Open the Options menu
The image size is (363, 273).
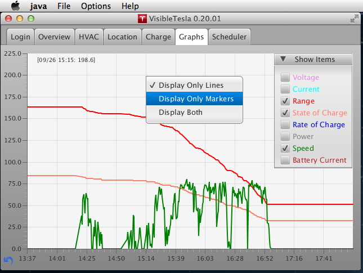pyautogui.click(x=96, y=6)
